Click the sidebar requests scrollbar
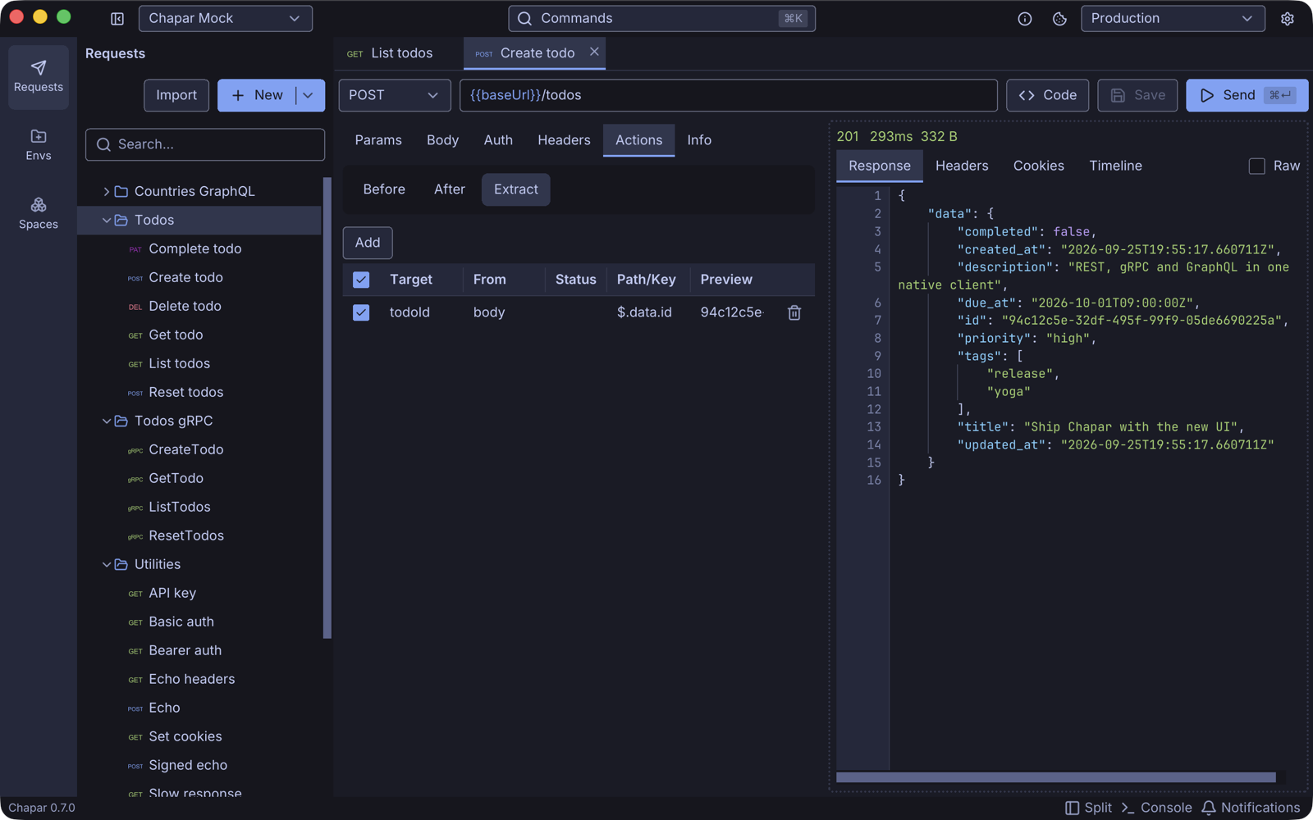1313x820 pixels. click(x=327, y=408)
